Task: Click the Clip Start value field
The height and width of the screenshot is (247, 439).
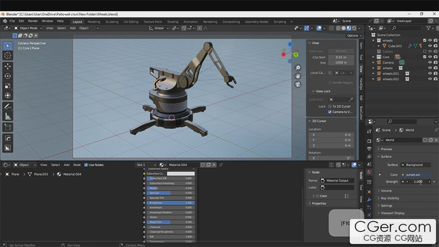Action: [341, 57]
